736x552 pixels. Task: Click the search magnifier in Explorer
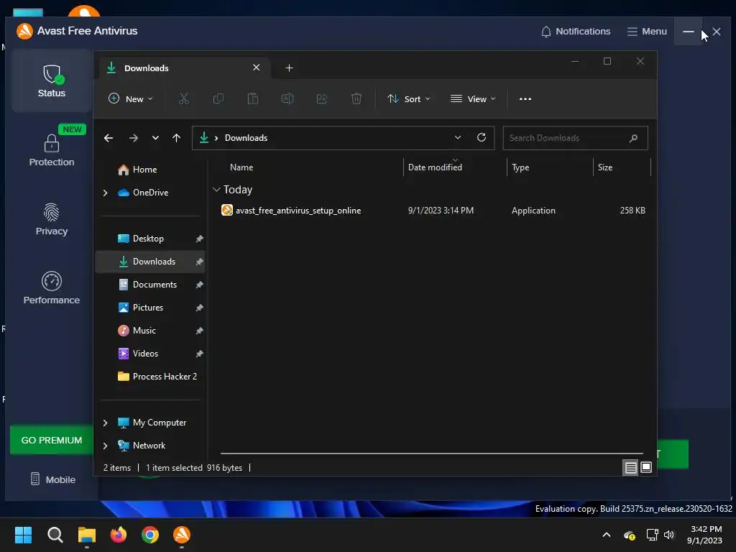pos(633,138)
